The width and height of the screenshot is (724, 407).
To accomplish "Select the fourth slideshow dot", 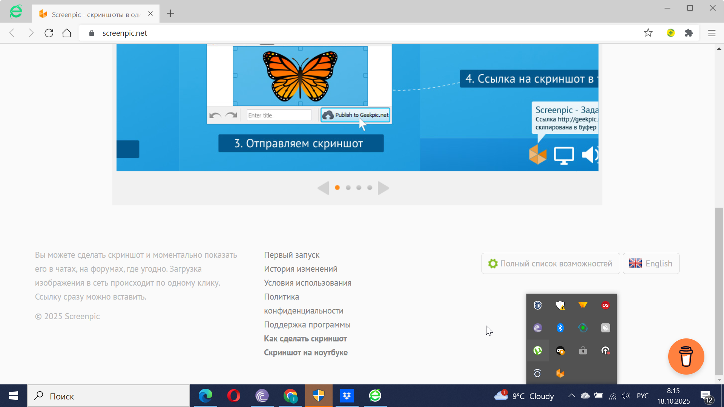I will [370, 188].
